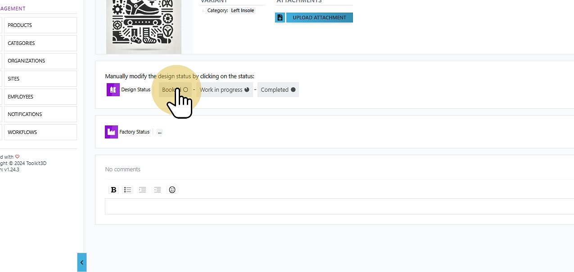Click the upload attachment file icon

280,18
